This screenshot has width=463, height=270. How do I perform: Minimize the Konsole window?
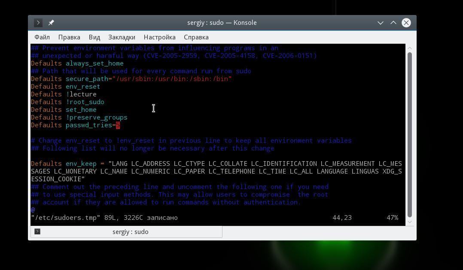[381, 23]
